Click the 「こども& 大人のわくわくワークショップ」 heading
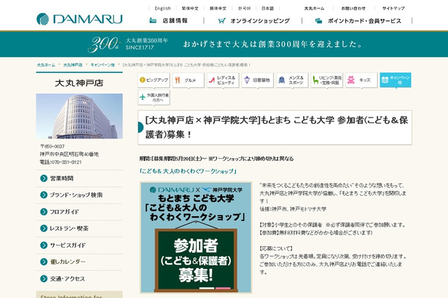Image resolution: width=448 pixels, height=298 pixels. coord(188,171)
